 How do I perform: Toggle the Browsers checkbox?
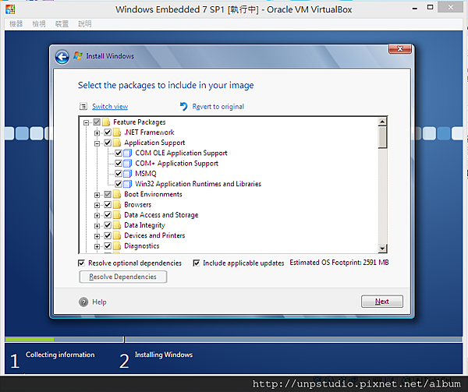coord(108,205)
